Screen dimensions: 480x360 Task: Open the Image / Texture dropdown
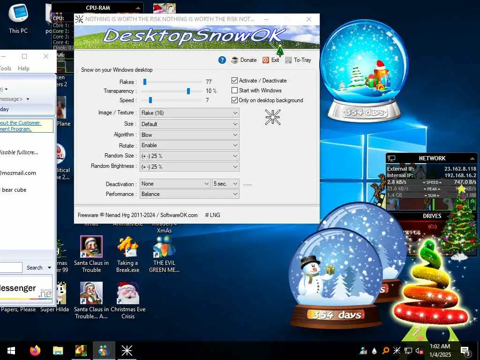pyautogui.click(x=189, y=112)
